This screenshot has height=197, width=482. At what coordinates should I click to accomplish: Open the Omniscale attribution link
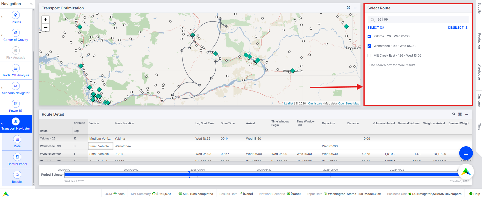tap(315, 103)
